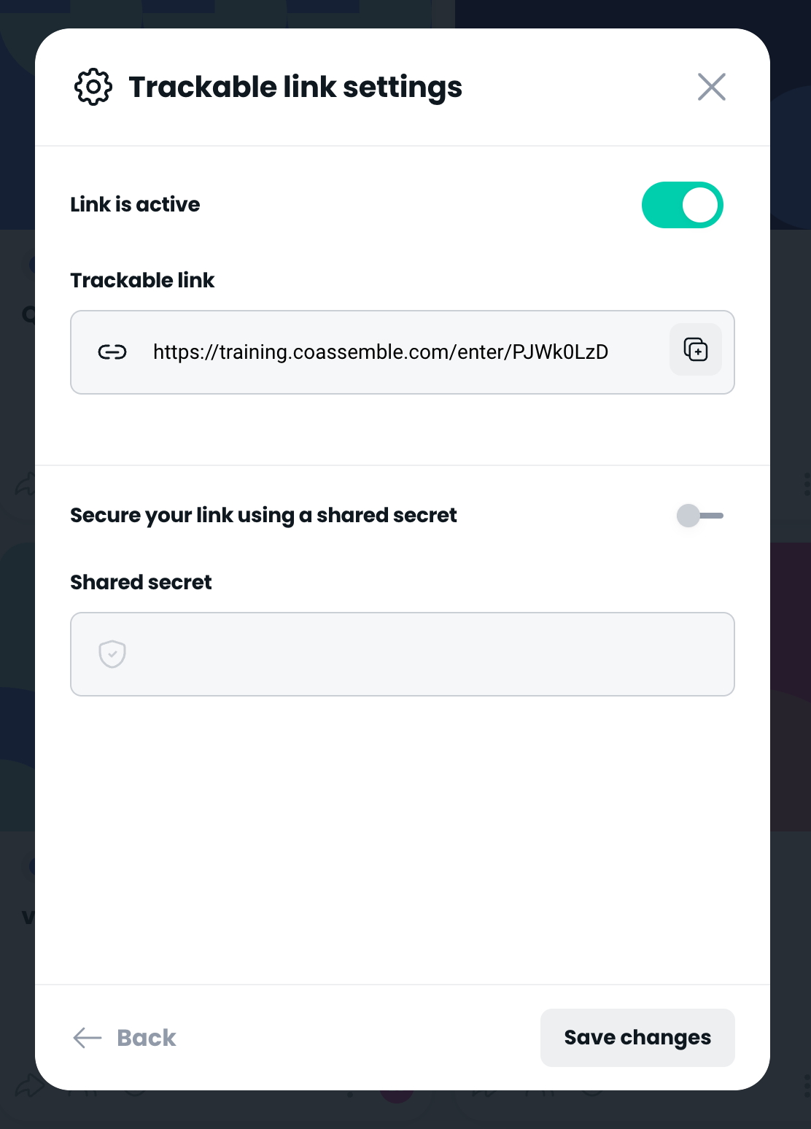Focus the Shared secret input box
The height and width of the screenshot is (1129, 811).
[423, 654]
